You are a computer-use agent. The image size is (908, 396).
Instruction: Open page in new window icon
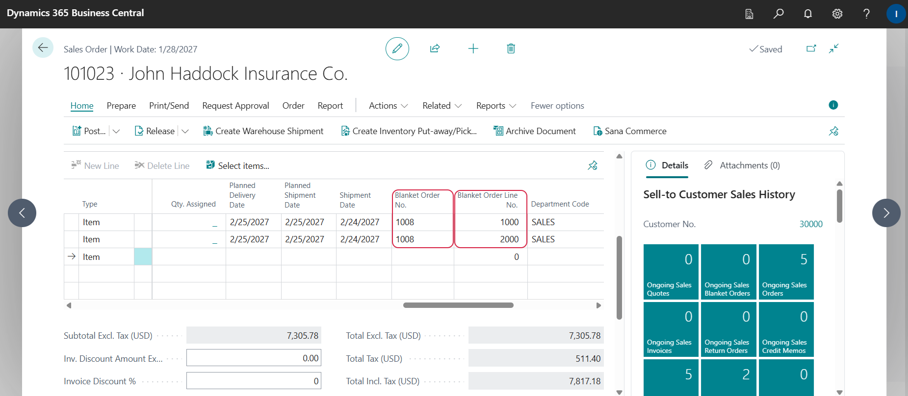click(811, 48)
